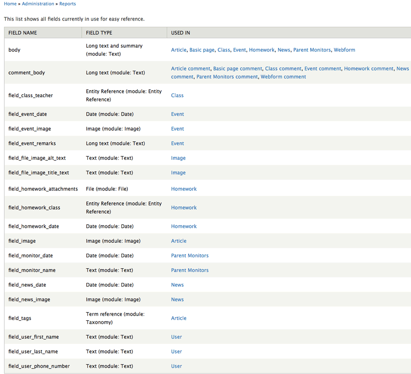Open the Article comment link

pos(190,68)
